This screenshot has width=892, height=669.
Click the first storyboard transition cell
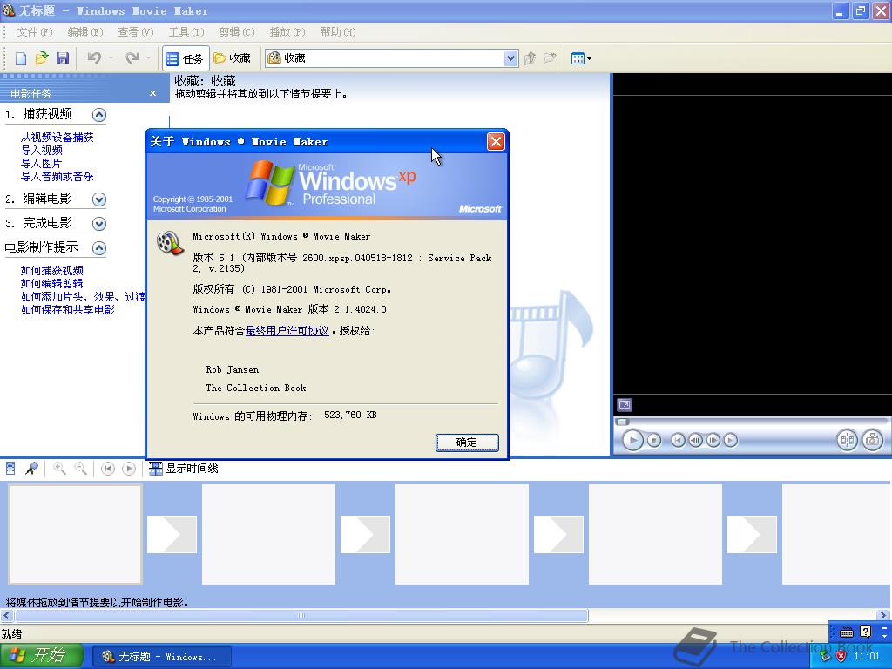[172, 534]
